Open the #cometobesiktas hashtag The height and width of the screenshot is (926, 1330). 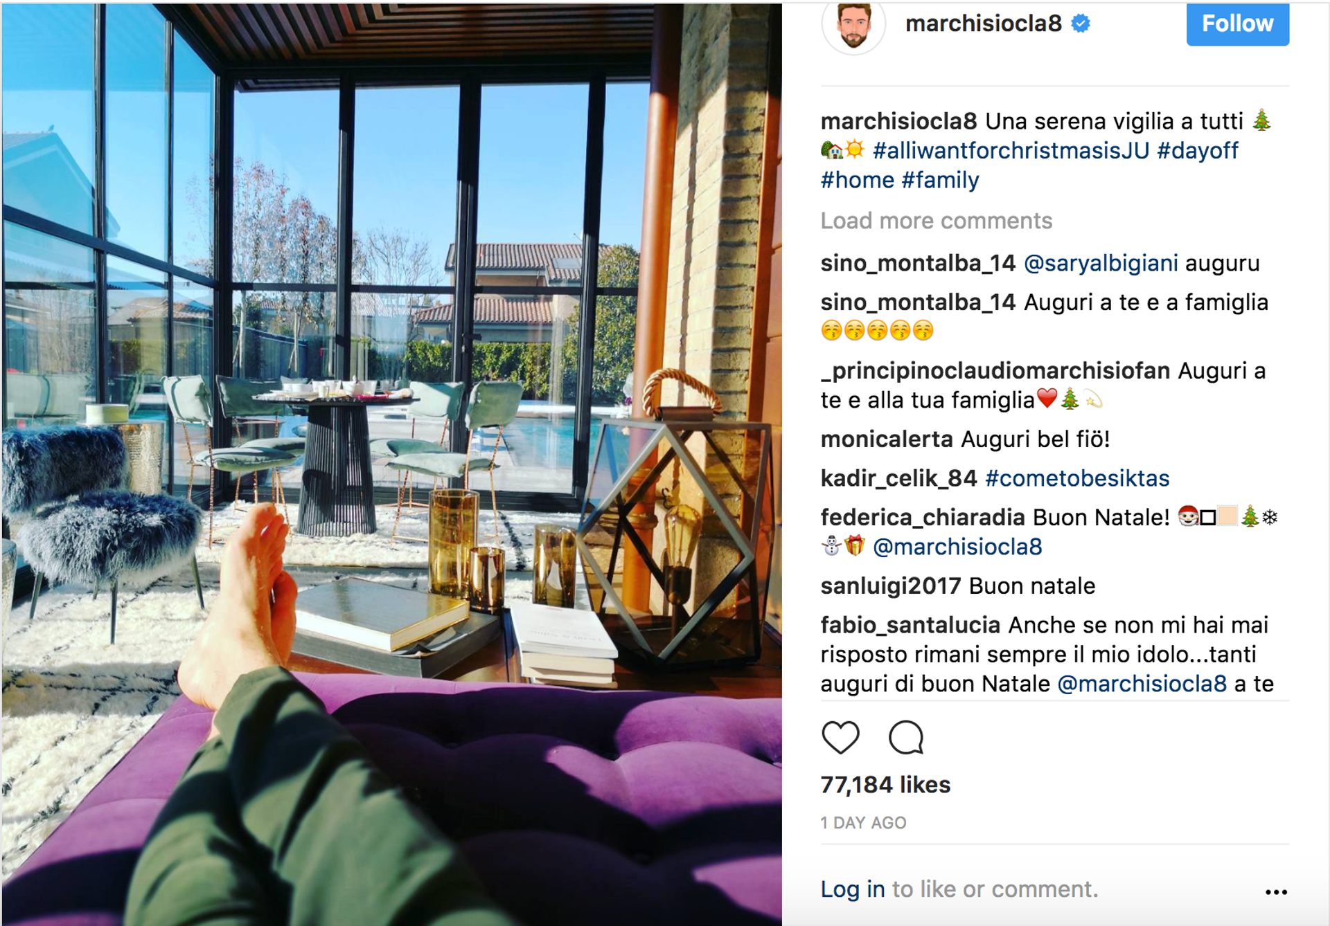click(1077, 478)
